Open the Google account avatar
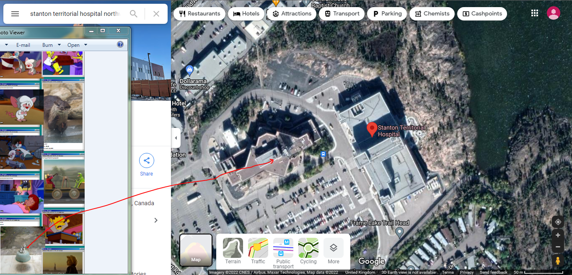Viewport: 572px width, 275px height. pyautogui.click(x=554, y=13)
